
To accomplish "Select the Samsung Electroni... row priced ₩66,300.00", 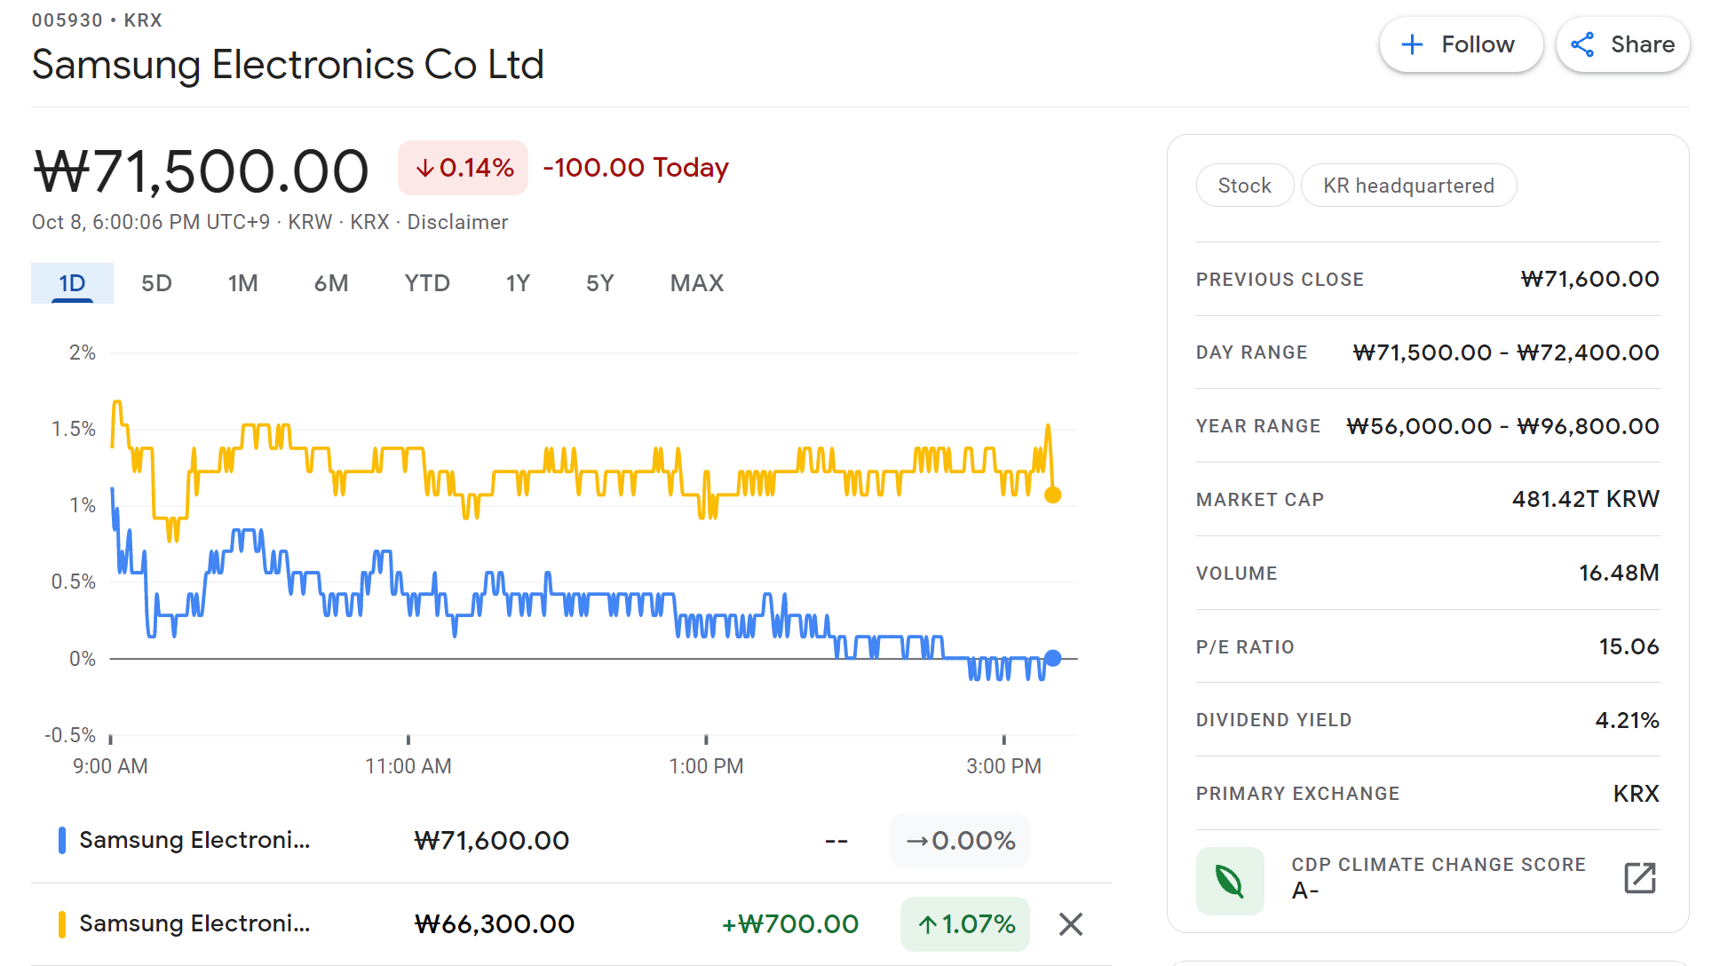I will click(x=571, y=924).
